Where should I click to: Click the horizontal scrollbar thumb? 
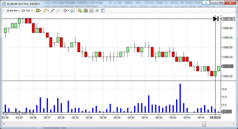(204, 124)
